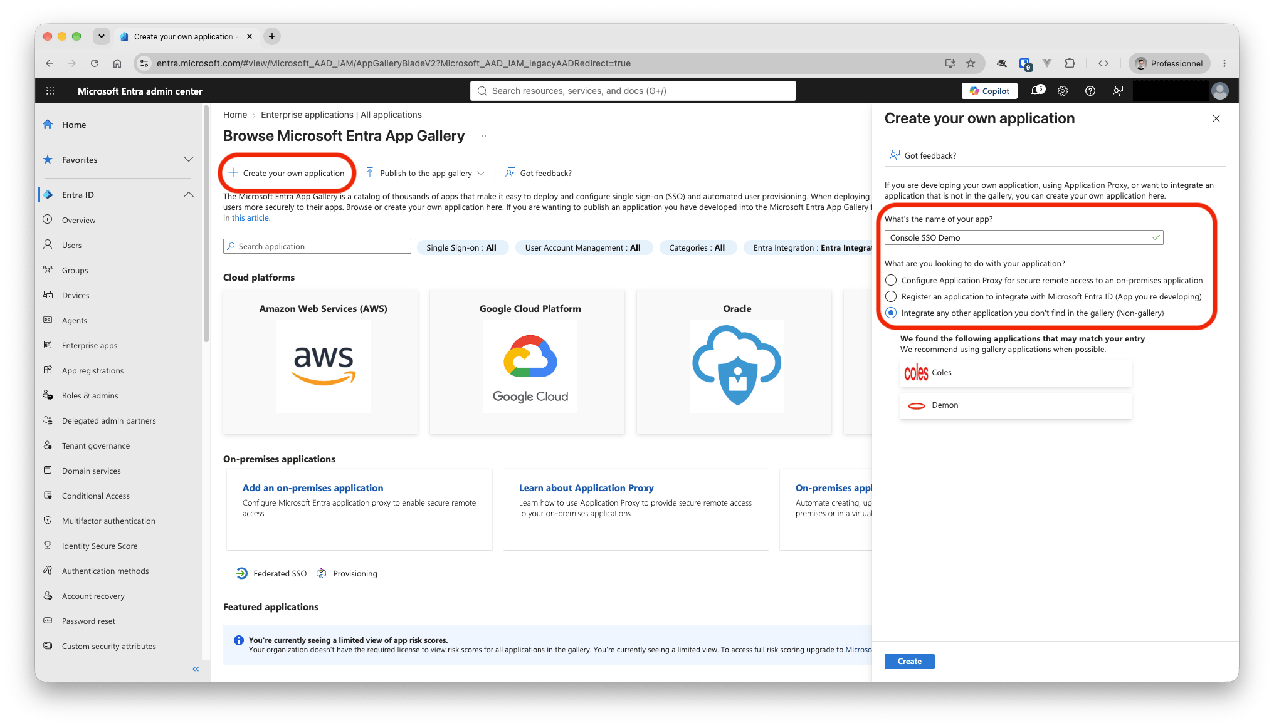Click the blue Create button
Image resolution: width=1274 pixels, height=728 pixels.
(x=909, y=661)
